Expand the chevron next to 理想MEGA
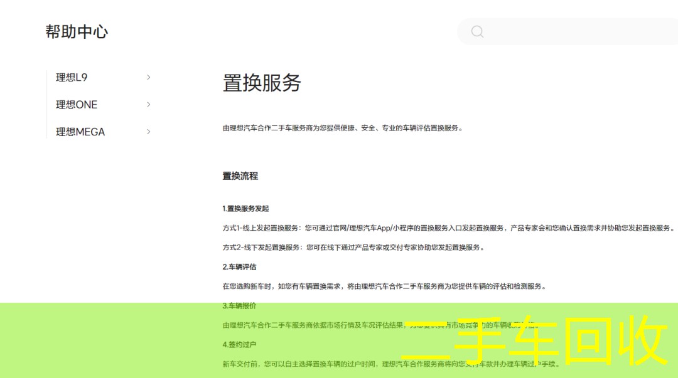This screenshot has width=678, height=378. pos(148,132)
